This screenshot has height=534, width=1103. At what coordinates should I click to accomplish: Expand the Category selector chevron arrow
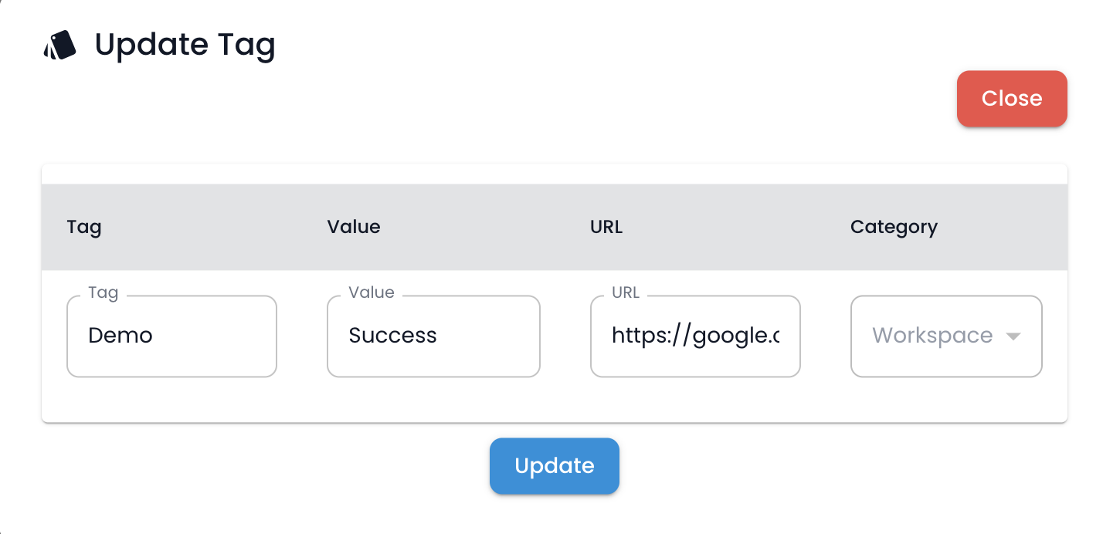pos(1014,336)
